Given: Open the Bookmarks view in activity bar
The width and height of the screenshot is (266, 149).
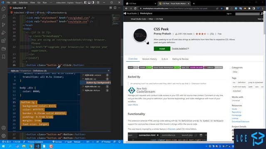Looking at the screenshot, I should [x=4, y=57].
